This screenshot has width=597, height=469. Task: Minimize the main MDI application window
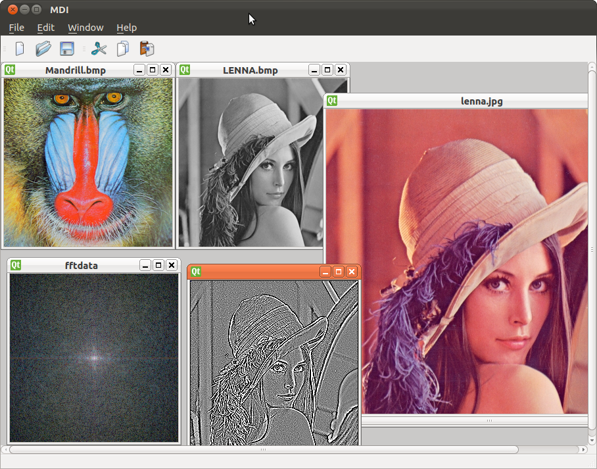coord(24,9)
